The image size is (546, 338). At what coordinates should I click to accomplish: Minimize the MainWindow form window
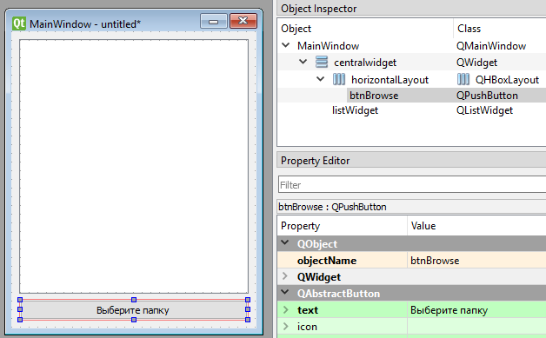tap(214, 21)
